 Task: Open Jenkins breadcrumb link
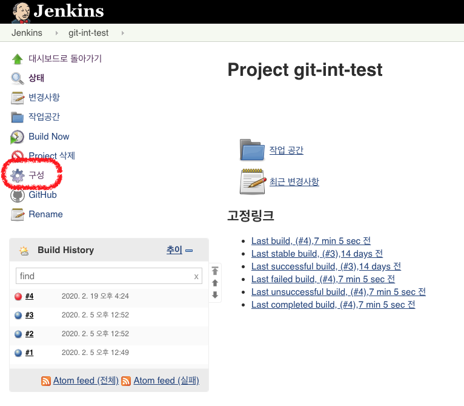pyautogui.click(x=27, y=33)
